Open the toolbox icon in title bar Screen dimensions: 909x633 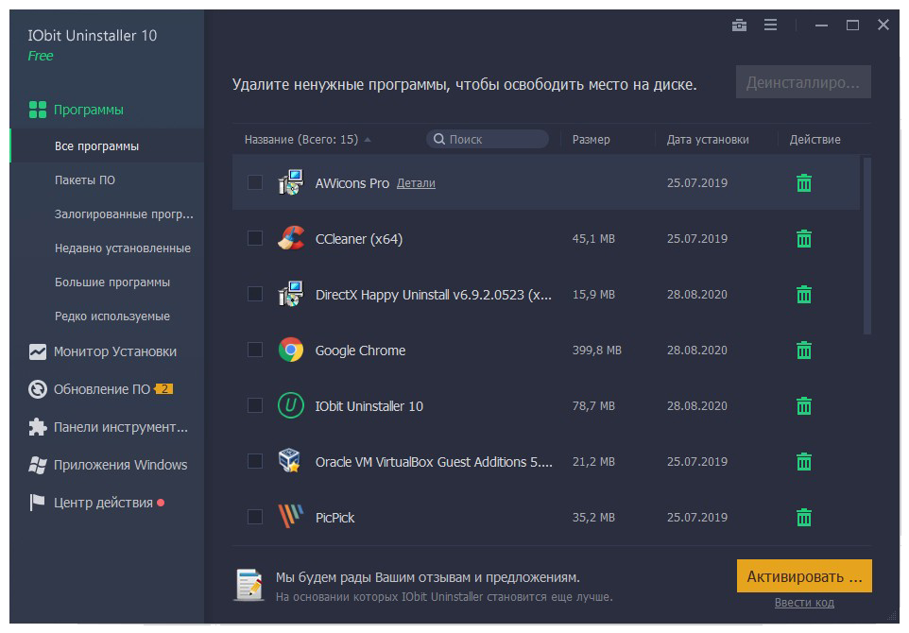click(x=739, y=25)
